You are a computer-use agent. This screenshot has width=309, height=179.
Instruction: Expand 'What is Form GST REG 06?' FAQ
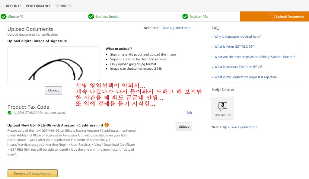(234, 47)
